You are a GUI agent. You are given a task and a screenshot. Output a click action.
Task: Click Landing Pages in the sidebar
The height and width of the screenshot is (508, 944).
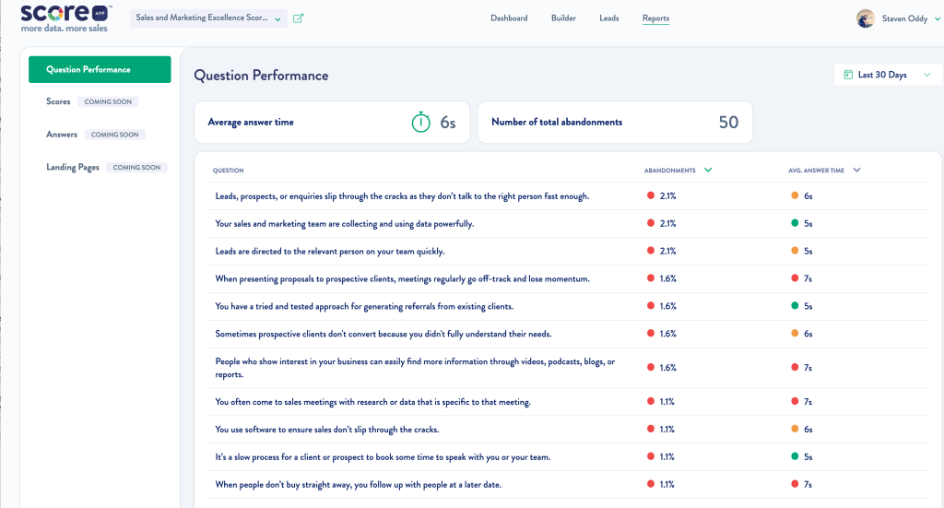(x=72, y=167)
